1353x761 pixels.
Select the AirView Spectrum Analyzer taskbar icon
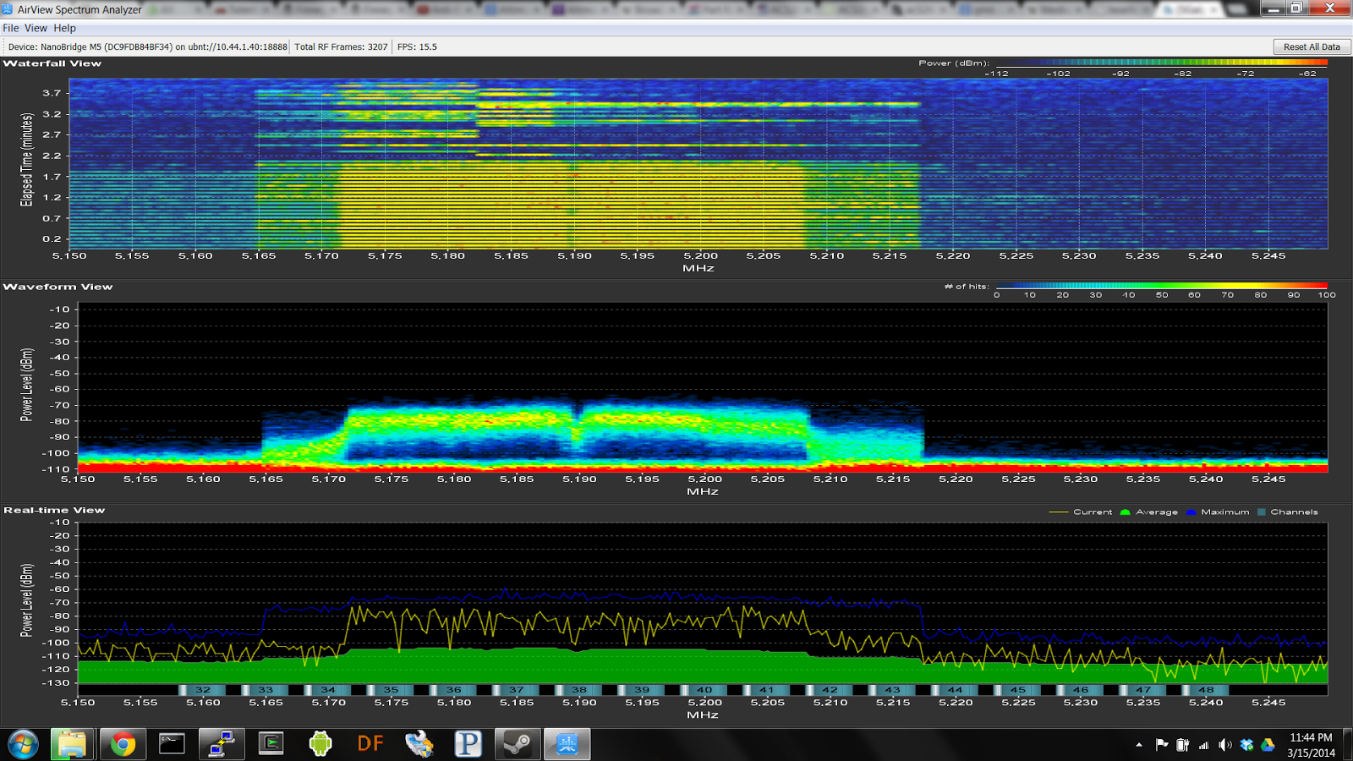pyautogui.click(x=567, y=744)
